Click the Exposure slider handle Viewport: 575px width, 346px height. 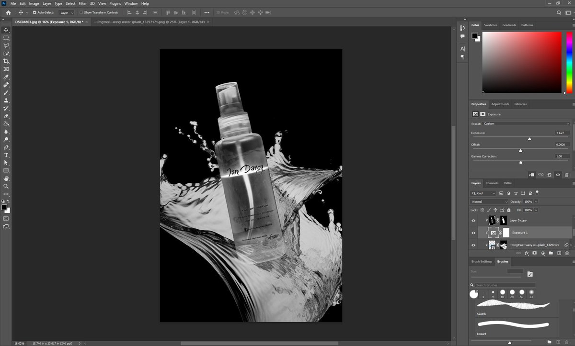(x=529, y=139)
